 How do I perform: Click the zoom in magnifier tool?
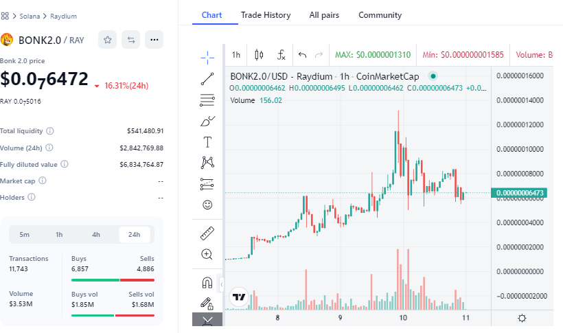coord(207,254)
